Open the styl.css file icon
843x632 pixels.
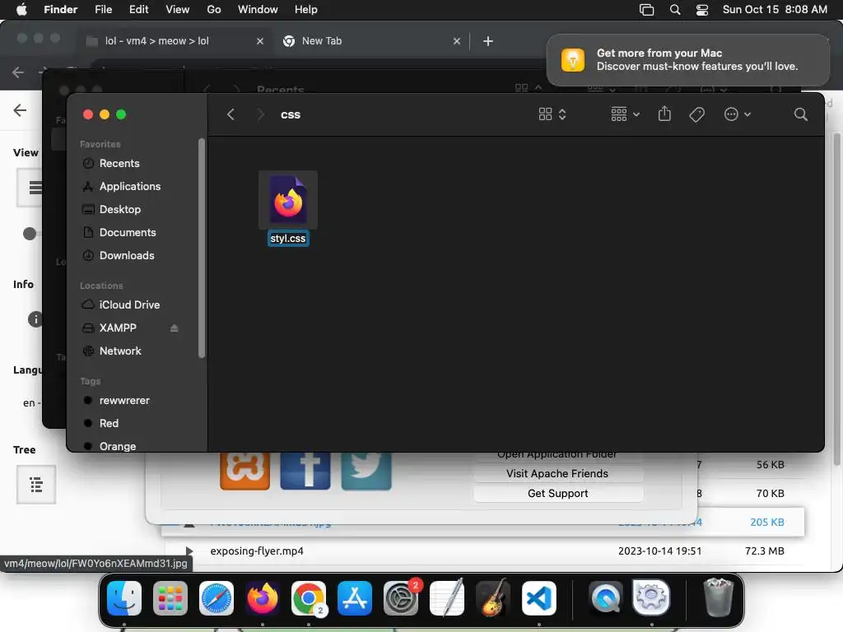[x=288, y=201]
